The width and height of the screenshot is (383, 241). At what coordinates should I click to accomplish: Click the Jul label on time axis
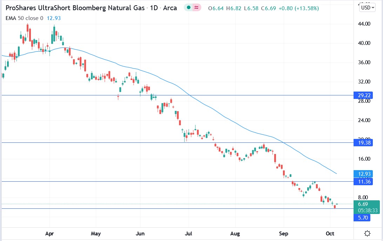188,233
